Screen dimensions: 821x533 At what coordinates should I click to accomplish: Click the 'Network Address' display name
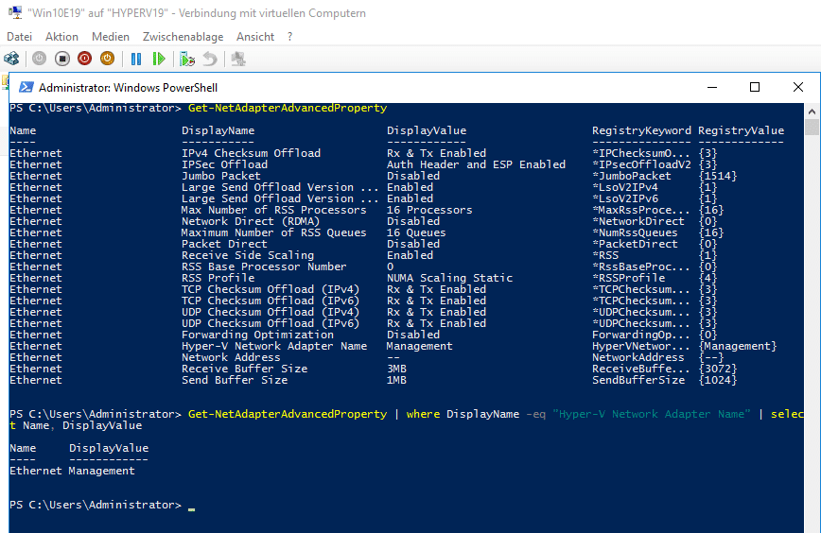pos(231,357)
